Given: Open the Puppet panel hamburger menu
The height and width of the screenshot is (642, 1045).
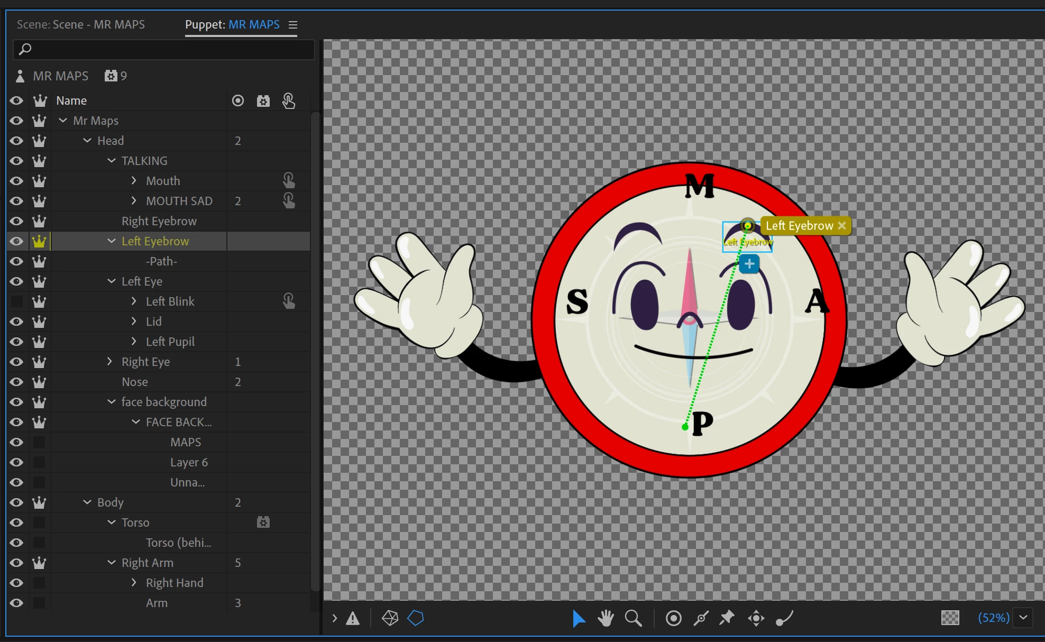Looking at the screenshot, I should (293, 25).
